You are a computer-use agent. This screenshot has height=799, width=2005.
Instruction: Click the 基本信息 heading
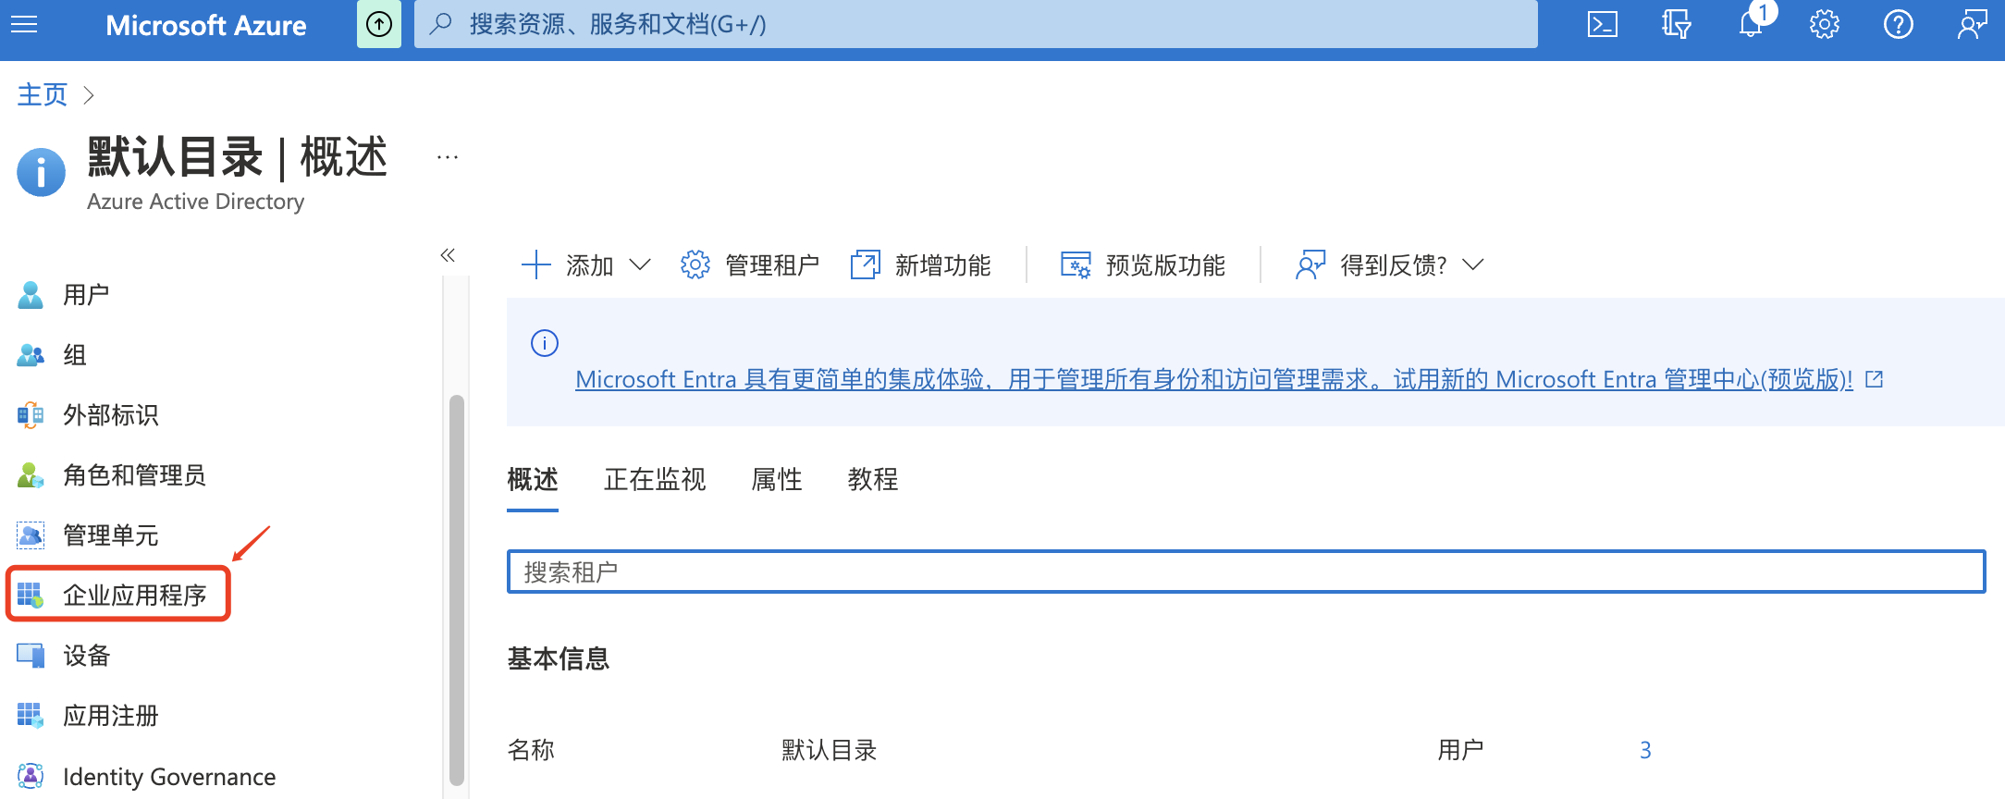(x=559, y=658)
